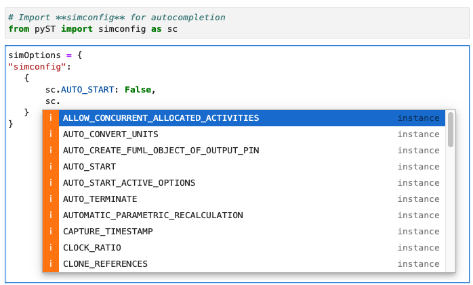Click the autocomplete list scrollbar thumb

pos(451,130)
